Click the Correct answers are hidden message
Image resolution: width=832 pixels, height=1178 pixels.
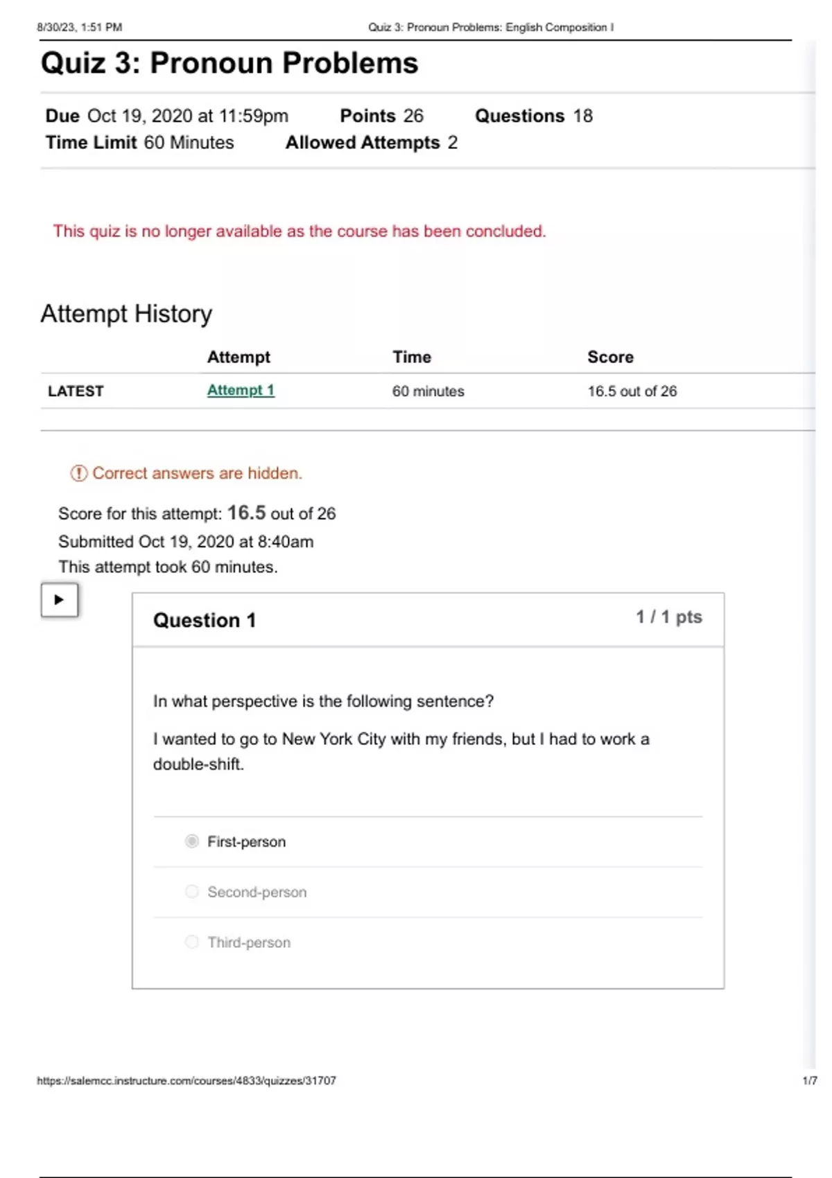coord(197,473)
